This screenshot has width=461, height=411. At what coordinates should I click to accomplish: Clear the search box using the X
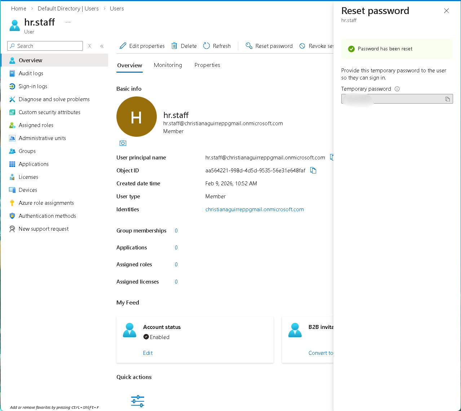point(89,46)
